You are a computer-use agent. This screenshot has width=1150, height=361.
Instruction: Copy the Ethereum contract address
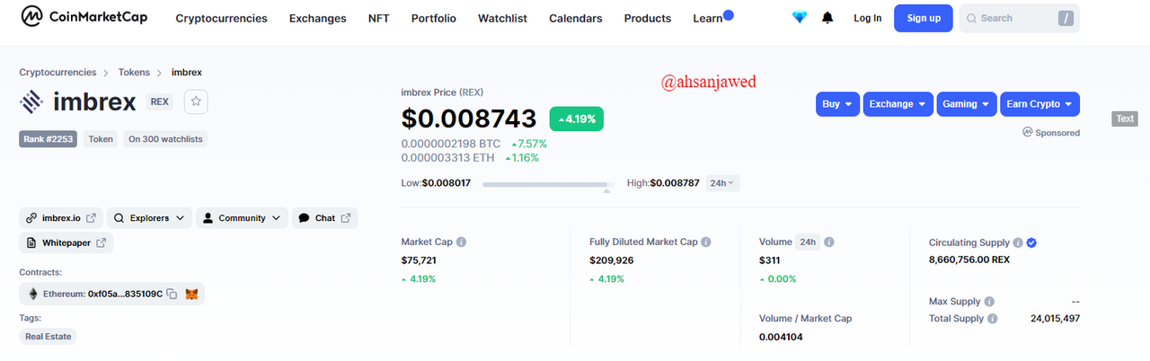click(172, 294)
